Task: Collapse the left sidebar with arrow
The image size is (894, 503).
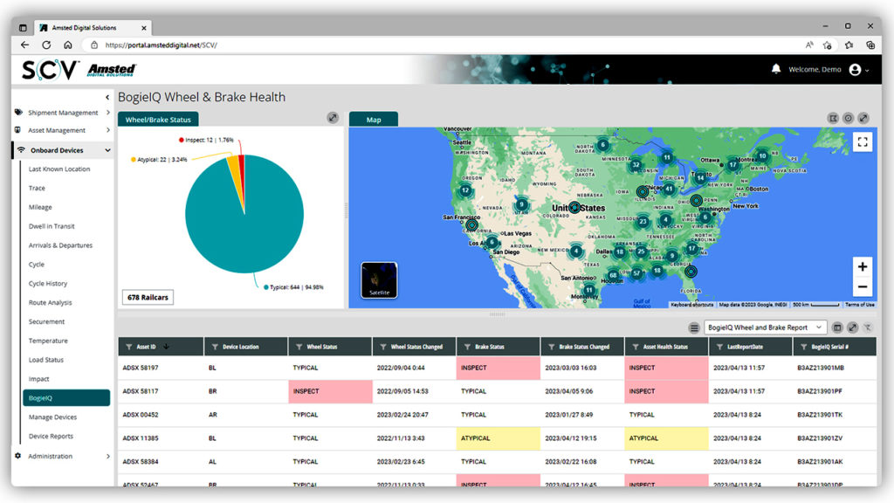Action: pos(107,97)
